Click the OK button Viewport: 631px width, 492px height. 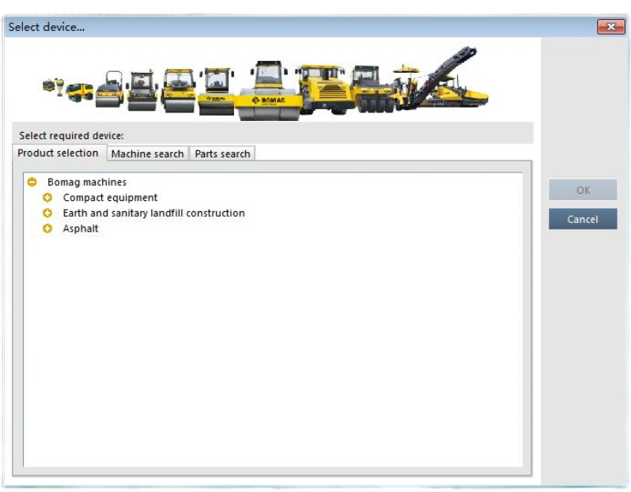coord(583,190)
